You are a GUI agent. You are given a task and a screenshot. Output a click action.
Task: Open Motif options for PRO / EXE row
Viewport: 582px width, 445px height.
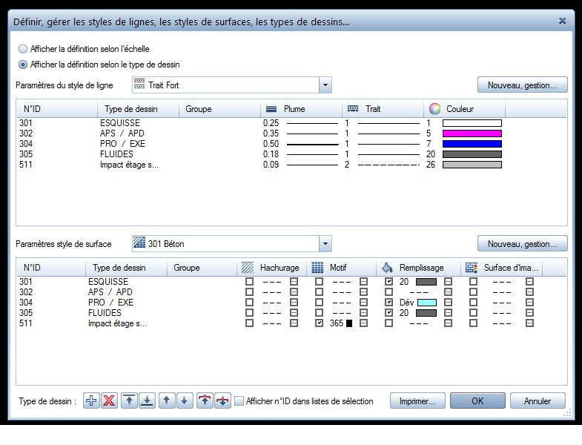(x=364, y=303)
